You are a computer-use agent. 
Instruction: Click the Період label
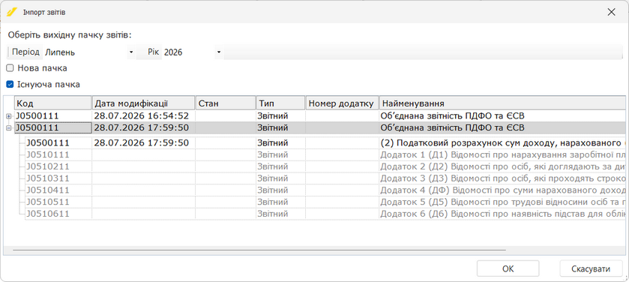click(25, 52)
